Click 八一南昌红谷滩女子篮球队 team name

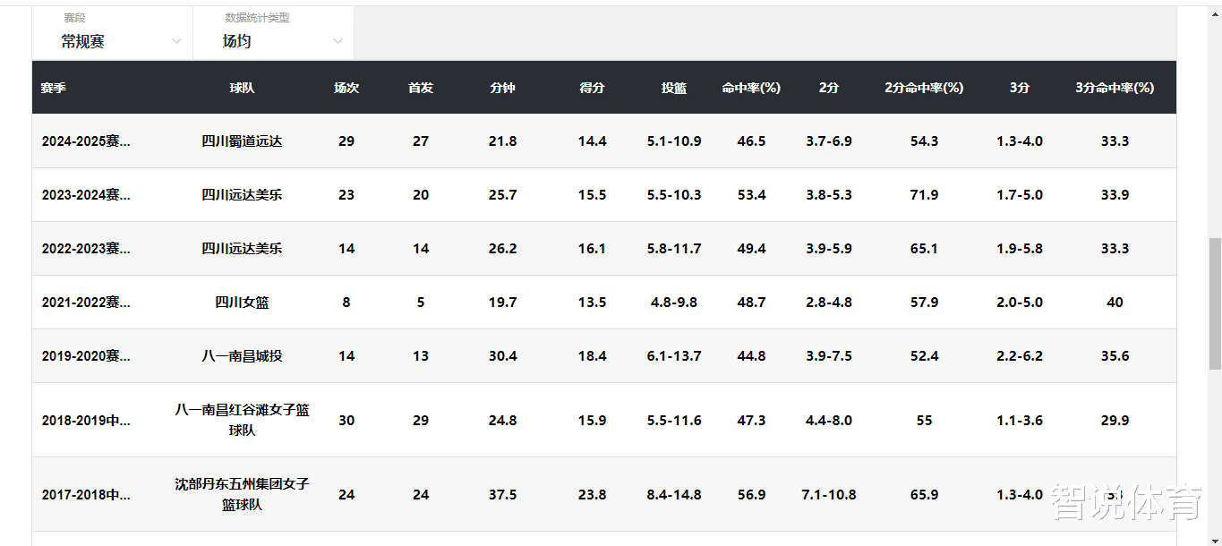[x=242, y=420]
